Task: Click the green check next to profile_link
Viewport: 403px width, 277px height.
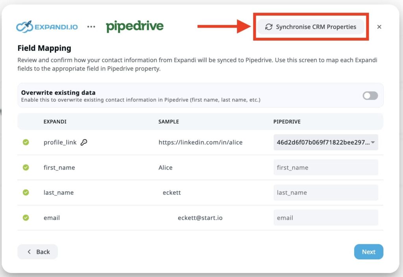Action: pos(26,142)
